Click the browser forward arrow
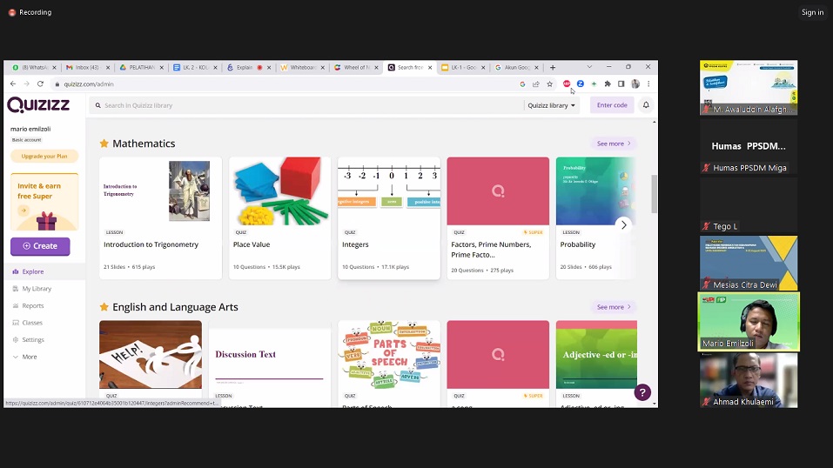Image resolution: width=833 pixels, height=468 pixels. pos(27,84)
